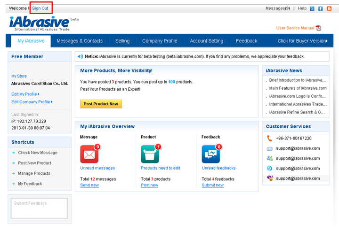Click Unread messages link
This screenshot has width=339, height=232.
click(x=97, y=168)
